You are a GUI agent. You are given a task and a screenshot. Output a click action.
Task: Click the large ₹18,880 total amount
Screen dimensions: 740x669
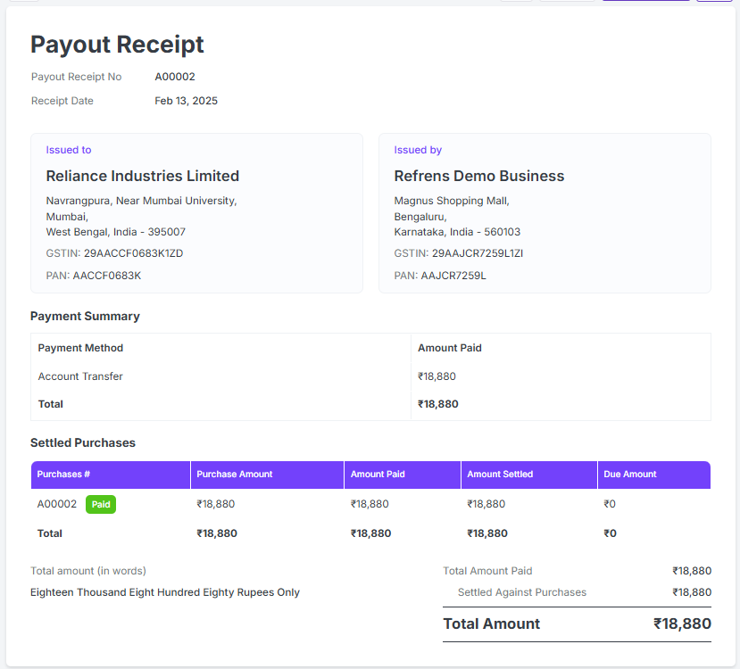tap(682, 624)
